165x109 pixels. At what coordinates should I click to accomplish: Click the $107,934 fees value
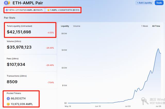pyautogui.click(x=16, y=65)
